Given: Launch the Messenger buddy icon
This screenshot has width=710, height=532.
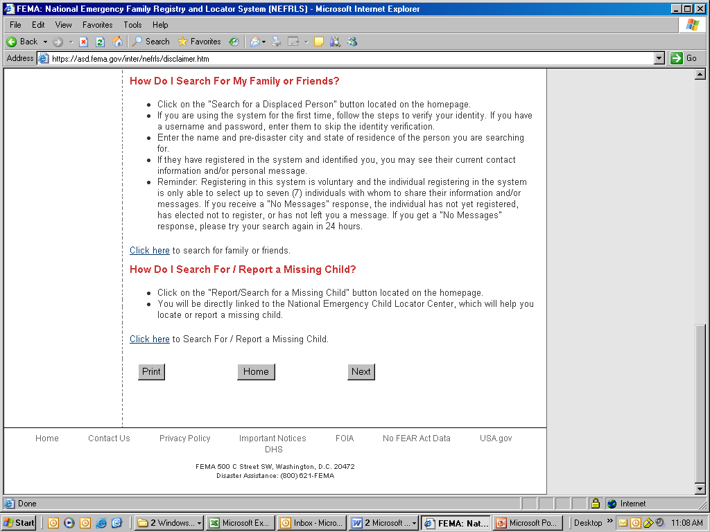Looking at the screenshot, I should pos(352,42).
